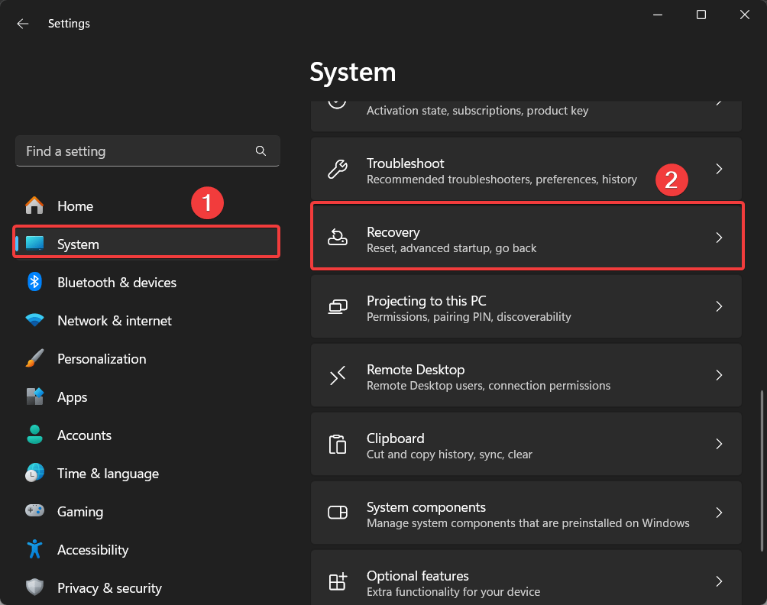Open the Recovery settings title
The image size is (767, 605).
pos(393,232)
